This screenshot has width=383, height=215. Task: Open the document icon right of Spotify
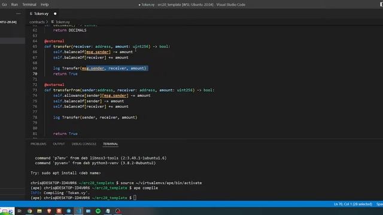[108, 211]
